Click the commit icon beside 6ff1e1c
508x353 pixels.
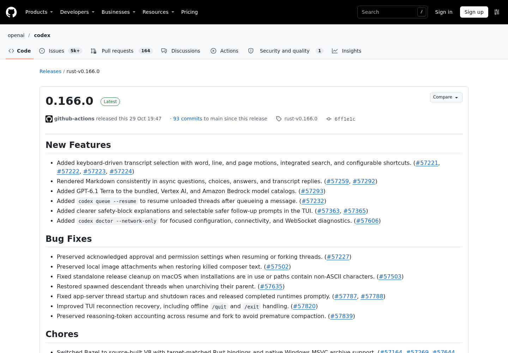[329, 119]
